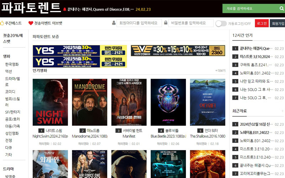Select 코미디 in the sidebar

click(10, 92)
